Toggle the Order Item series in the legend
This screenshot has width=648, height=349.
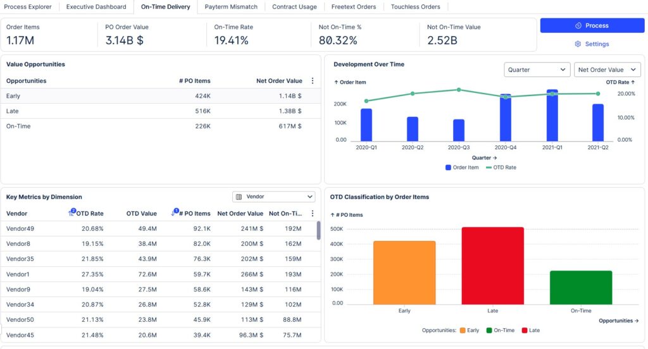coord(462,168)
